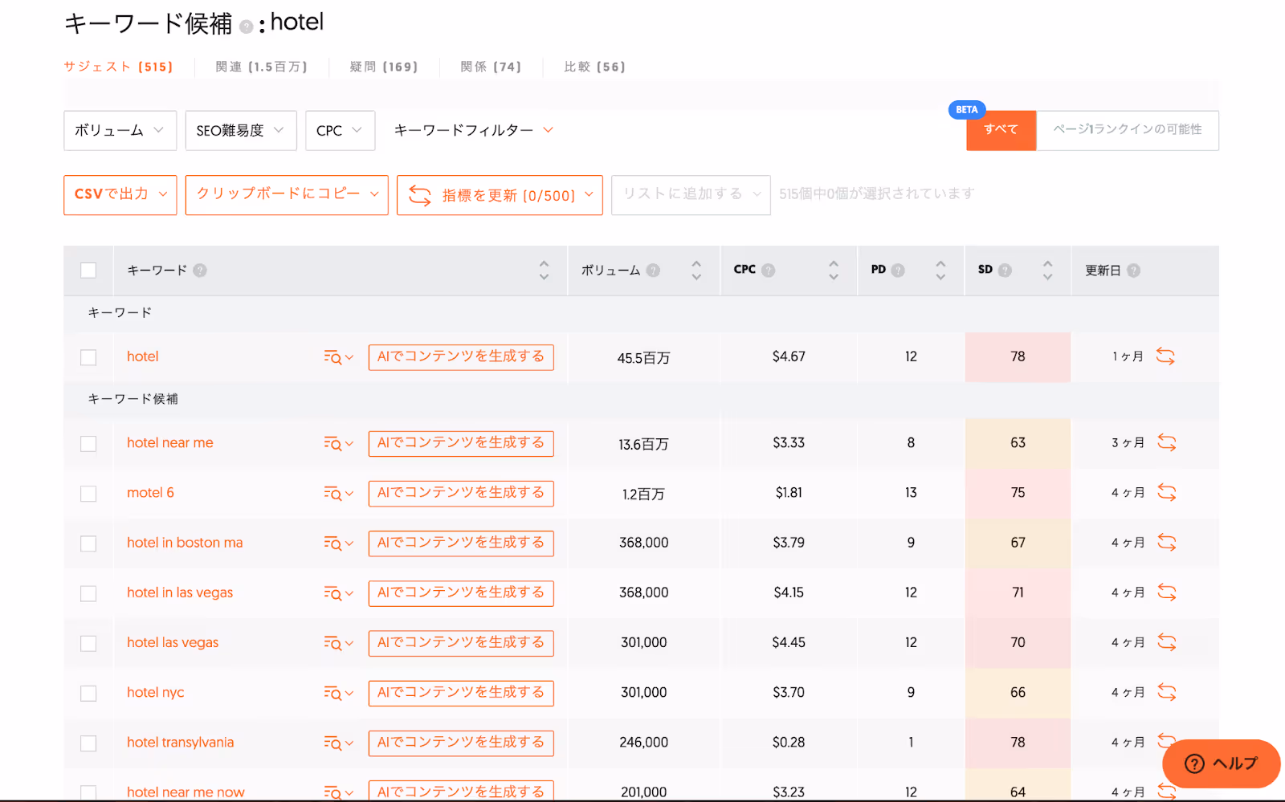
Task: Open search-detail icon for hotel transylvania
Action: [338, 743]
